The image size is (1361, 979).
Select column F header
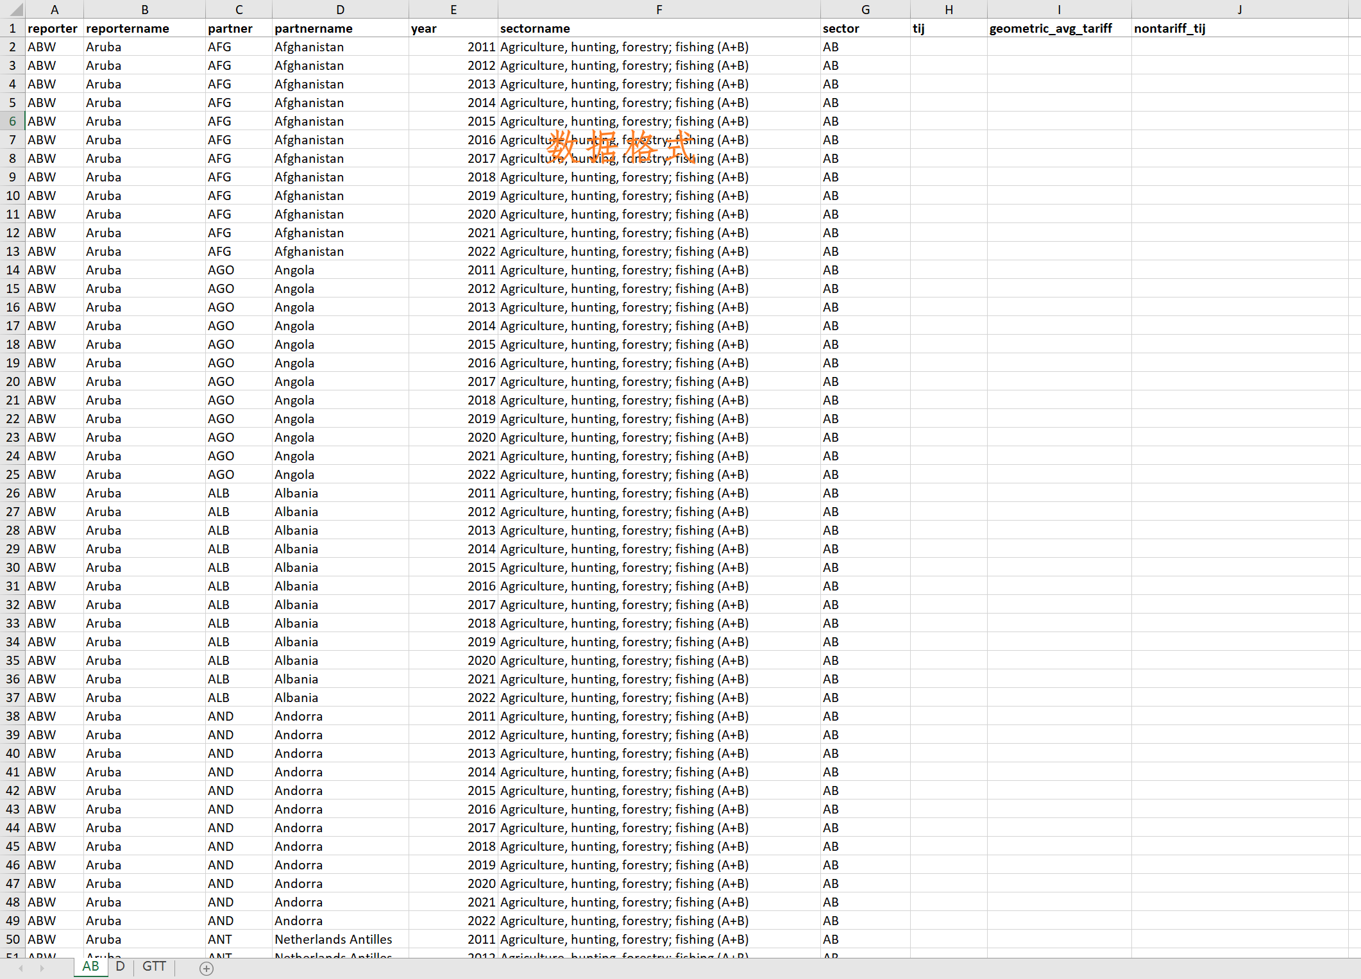(x=659, y=9)
